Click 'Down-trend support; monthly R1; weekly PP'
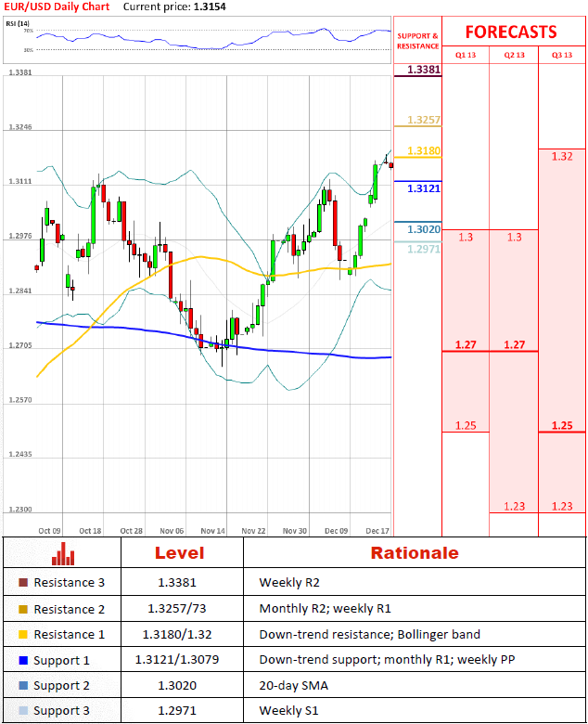Screen dimensions: 588x724 [x=387, y=660]
